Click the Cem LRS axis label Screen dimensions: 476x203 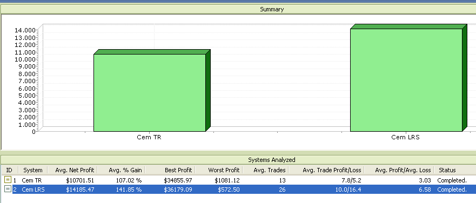pyautogui.click(x=406, y=137)
